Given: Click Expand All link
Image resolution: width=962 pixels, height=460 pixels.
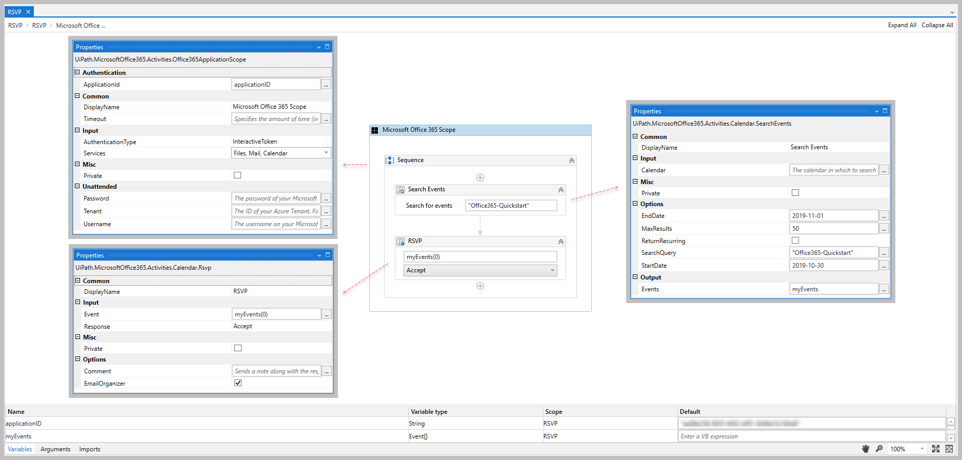Looking at the screenshot, I should click(x=902, y=25).
